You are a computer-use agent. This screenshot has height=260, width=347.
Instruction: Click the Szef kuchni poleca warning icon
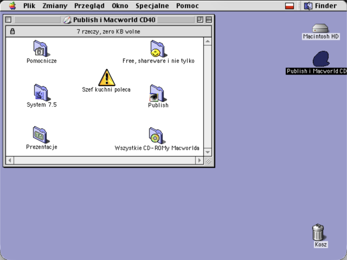(x=107, y=77)
